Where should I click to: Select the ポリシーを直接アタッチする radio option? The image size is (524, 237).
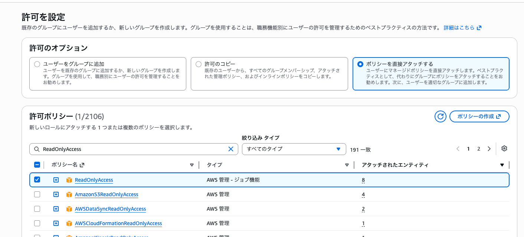pos(360,64)
